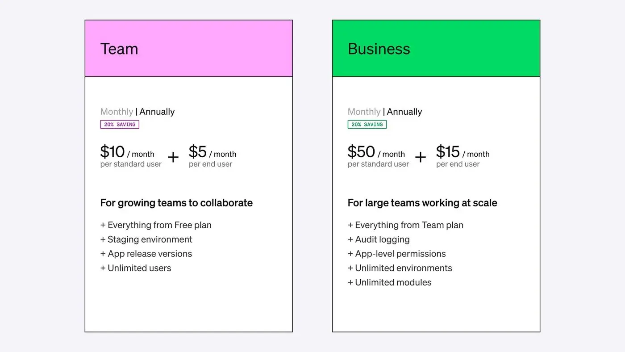This screenshot has width=625, height=352.
Task: Click 'Staging environment' feature item
Action: 146,239
